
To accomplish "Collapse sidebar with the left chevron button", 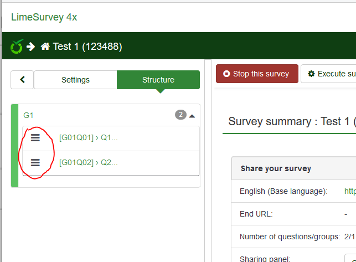I will click(x=22, y=80).
